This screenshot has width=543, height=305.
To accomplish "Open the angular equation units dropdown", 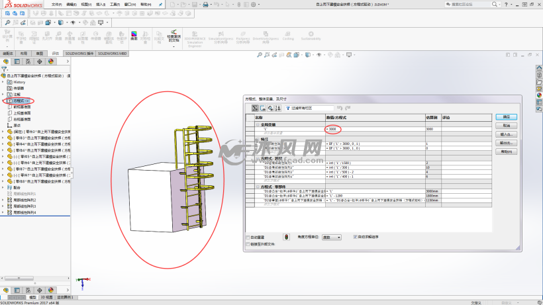I will pos(331,238).
